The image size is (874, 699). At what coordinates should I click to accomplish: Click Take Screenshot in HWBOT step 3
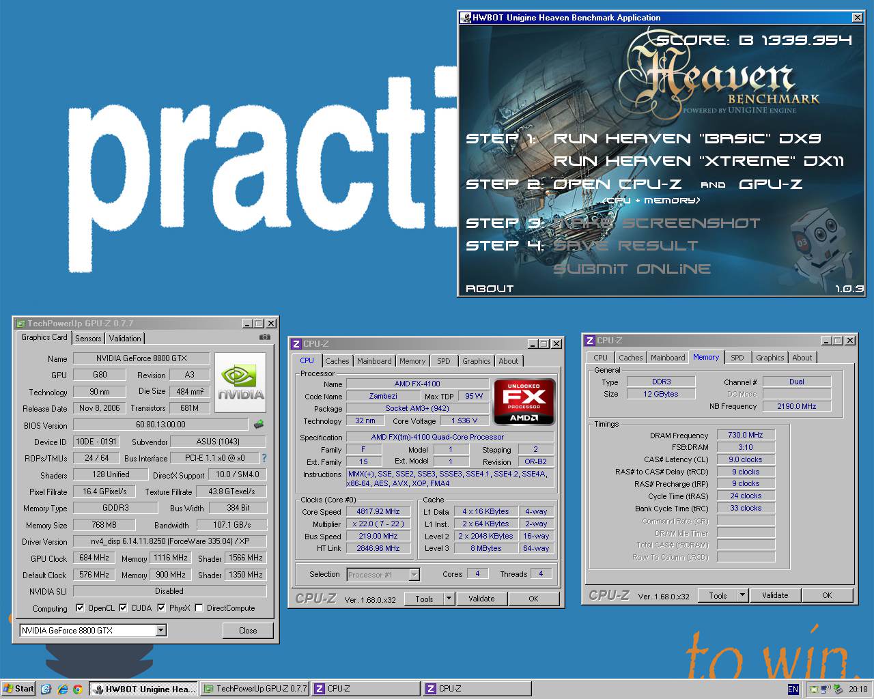[656, 223]
